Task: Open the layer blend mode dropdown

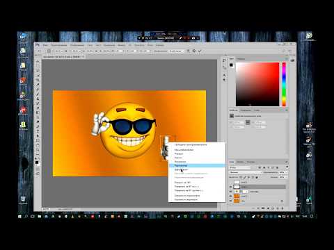Action: [246, 172]
